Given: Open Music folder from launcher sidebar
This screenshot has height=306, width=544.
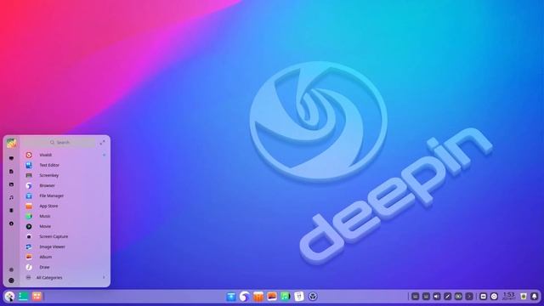Looking at the screenshot, I should point(11,197).
